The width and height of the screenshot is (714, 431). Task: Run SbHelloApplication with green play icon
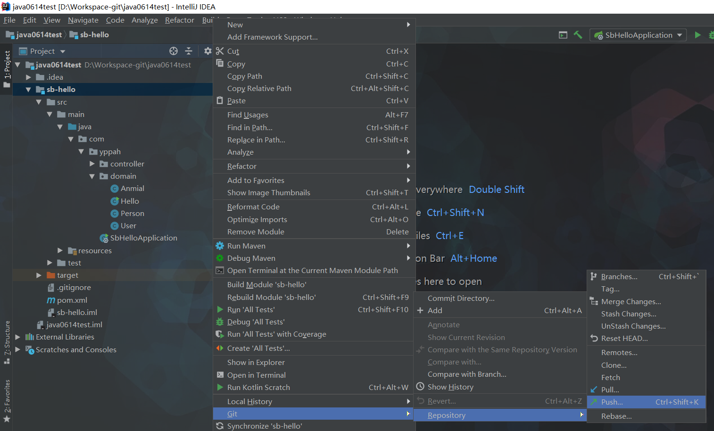click(697, 35)
